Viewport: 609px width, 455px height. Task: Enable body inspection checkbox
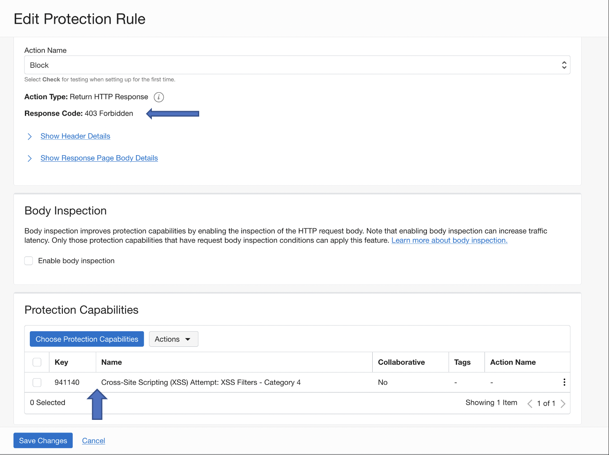point(29,261)
